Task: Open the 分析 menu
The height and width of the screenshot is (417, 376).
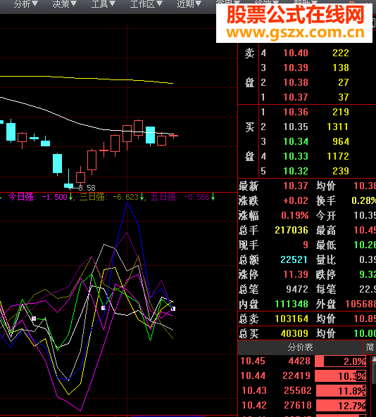Action: pyautogui.click(x=25, y=4)
